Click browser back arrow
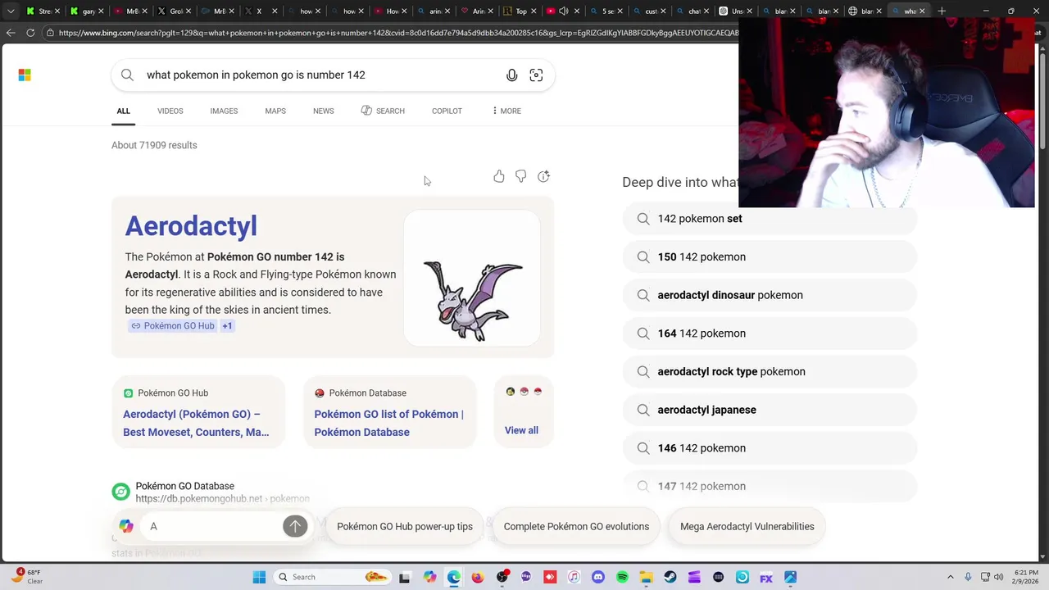Viewport: 1049px width, 590px height. pos(11,33)
